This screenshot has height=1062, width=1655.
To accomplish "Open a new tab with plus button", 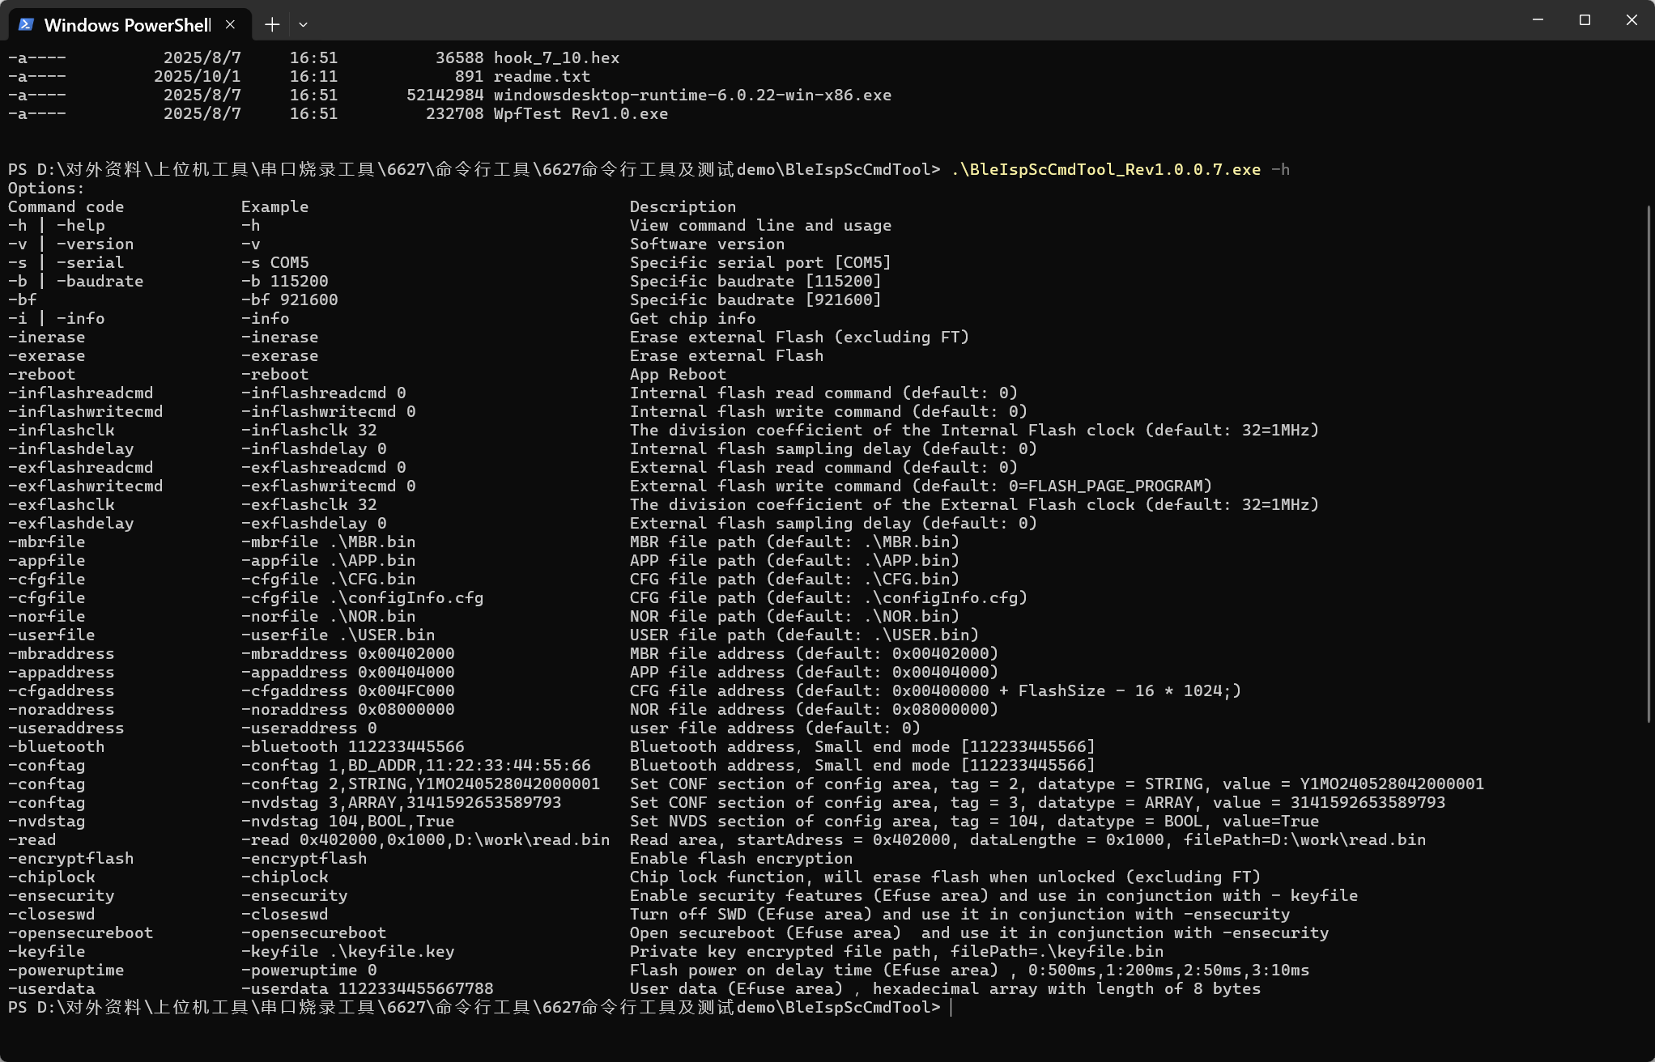I will (272, 24).
